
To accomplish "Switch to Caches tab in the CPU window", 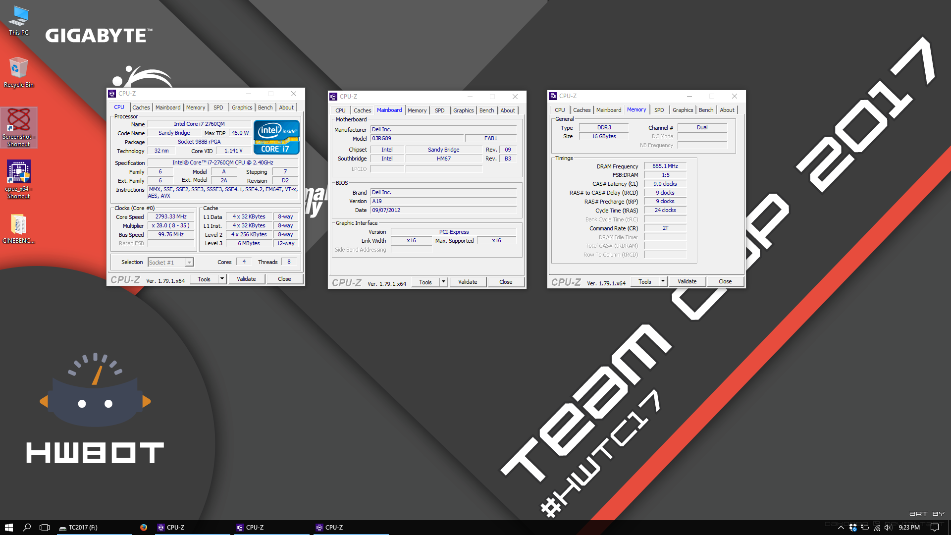I will pos(141,107).
